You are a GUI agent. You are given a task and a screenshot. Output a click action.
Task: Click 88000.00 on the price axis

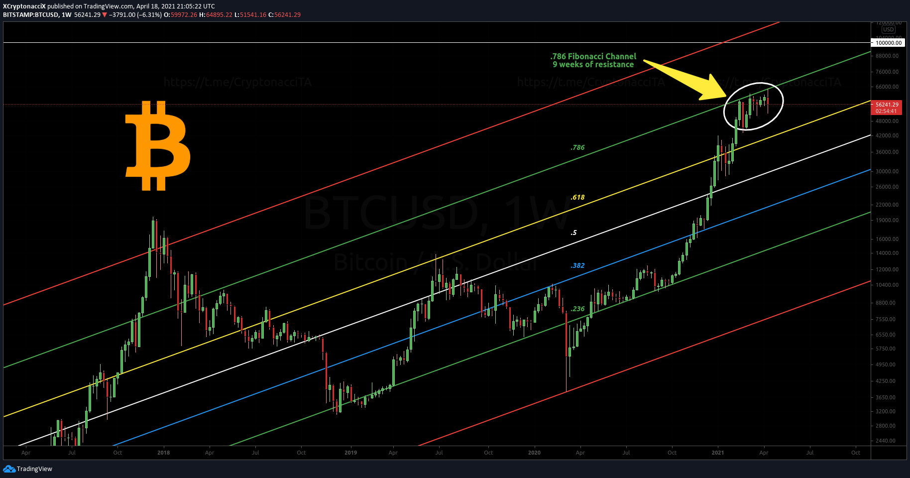tap(887, 56)
